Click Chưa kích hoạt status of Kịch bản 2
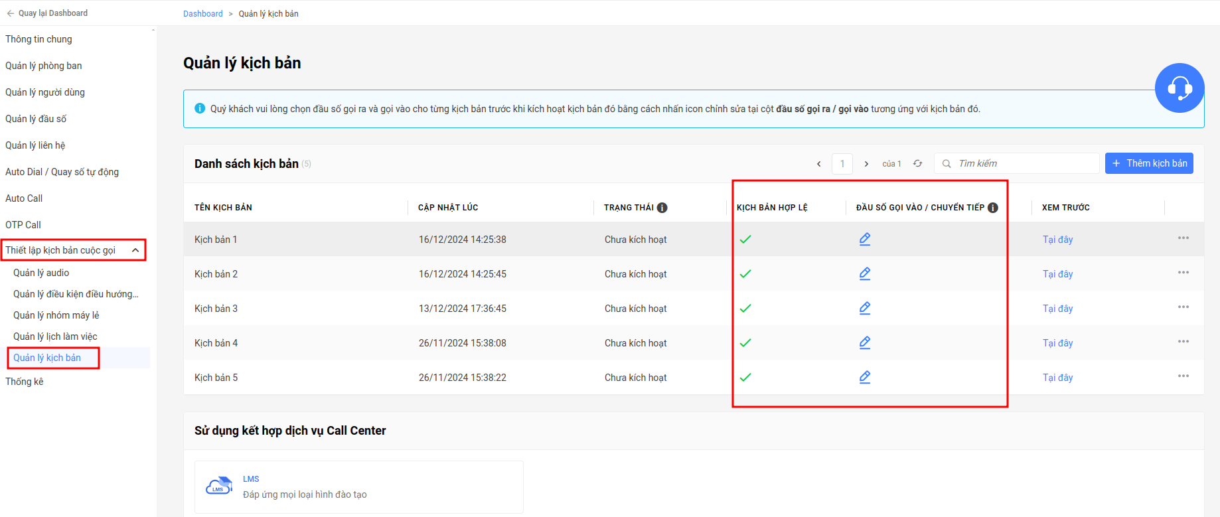Image resolution: width=1220 pixels, height=517 pixels. click(x=636, y=274)
